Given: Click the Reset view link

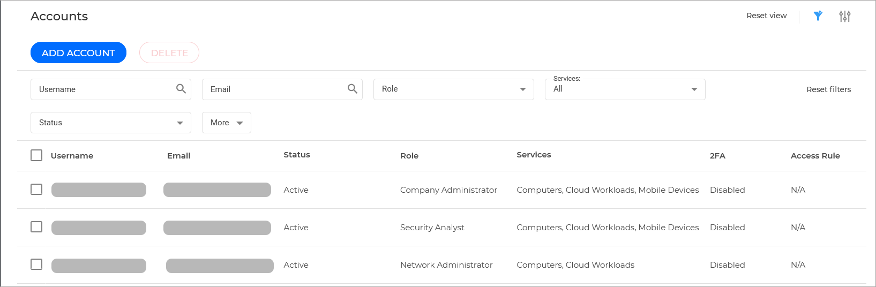Looking at the screenshot, I should coord(766,16).
